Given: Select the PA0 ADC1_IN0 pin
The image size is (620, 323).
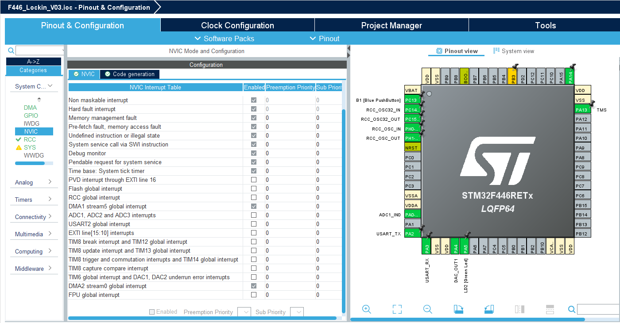Looking at the screenshot, I should [x=413, y=215].
